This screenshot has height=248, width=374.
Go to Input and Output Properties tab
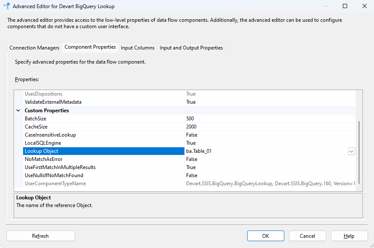191,48
